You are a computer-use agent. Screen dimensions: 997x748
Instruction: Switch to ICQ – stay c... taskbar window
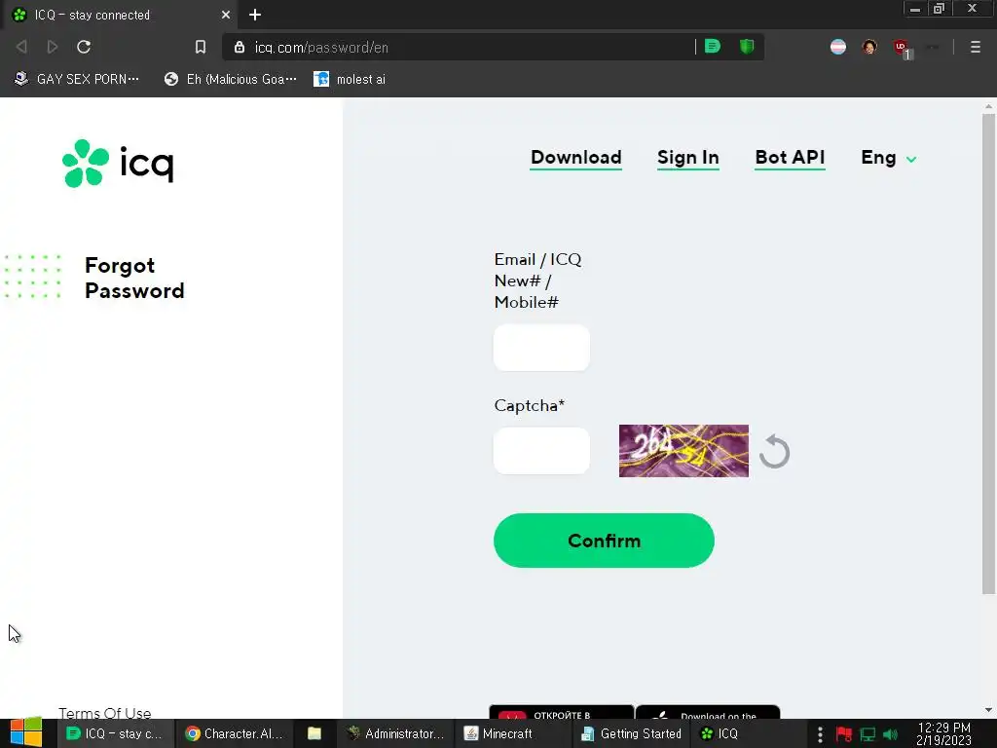tap(115, 733)
